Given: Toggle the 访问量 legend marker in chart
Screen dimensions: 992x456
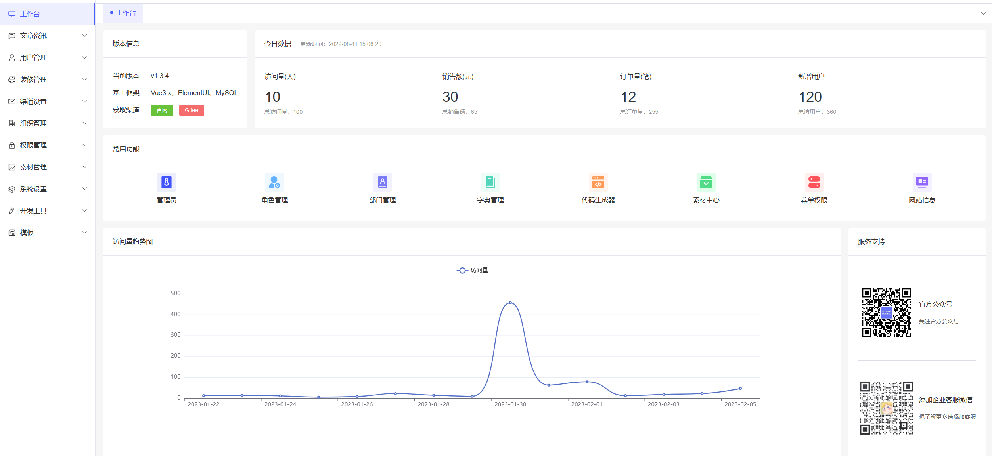Looking at the screenshot, I should [462, 270].
